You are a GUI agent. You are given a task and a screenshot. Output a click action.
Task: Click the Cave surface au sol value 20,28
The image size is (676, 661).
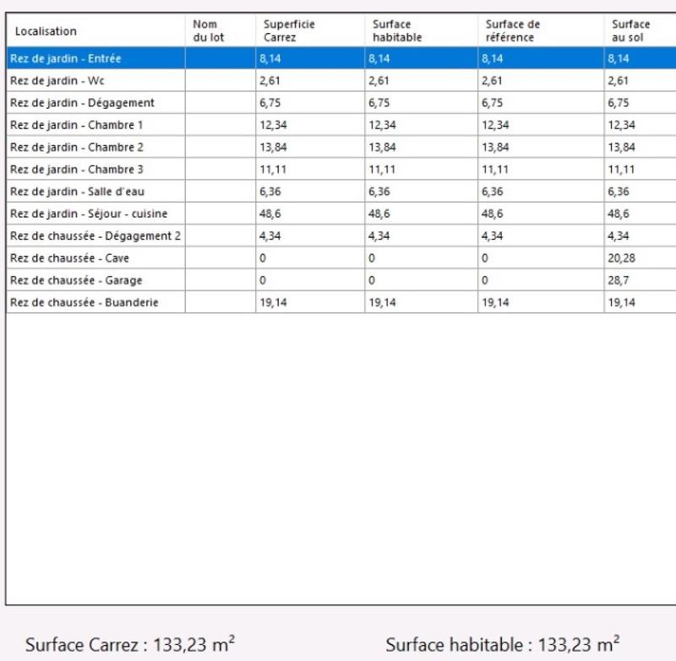point(619,258)
